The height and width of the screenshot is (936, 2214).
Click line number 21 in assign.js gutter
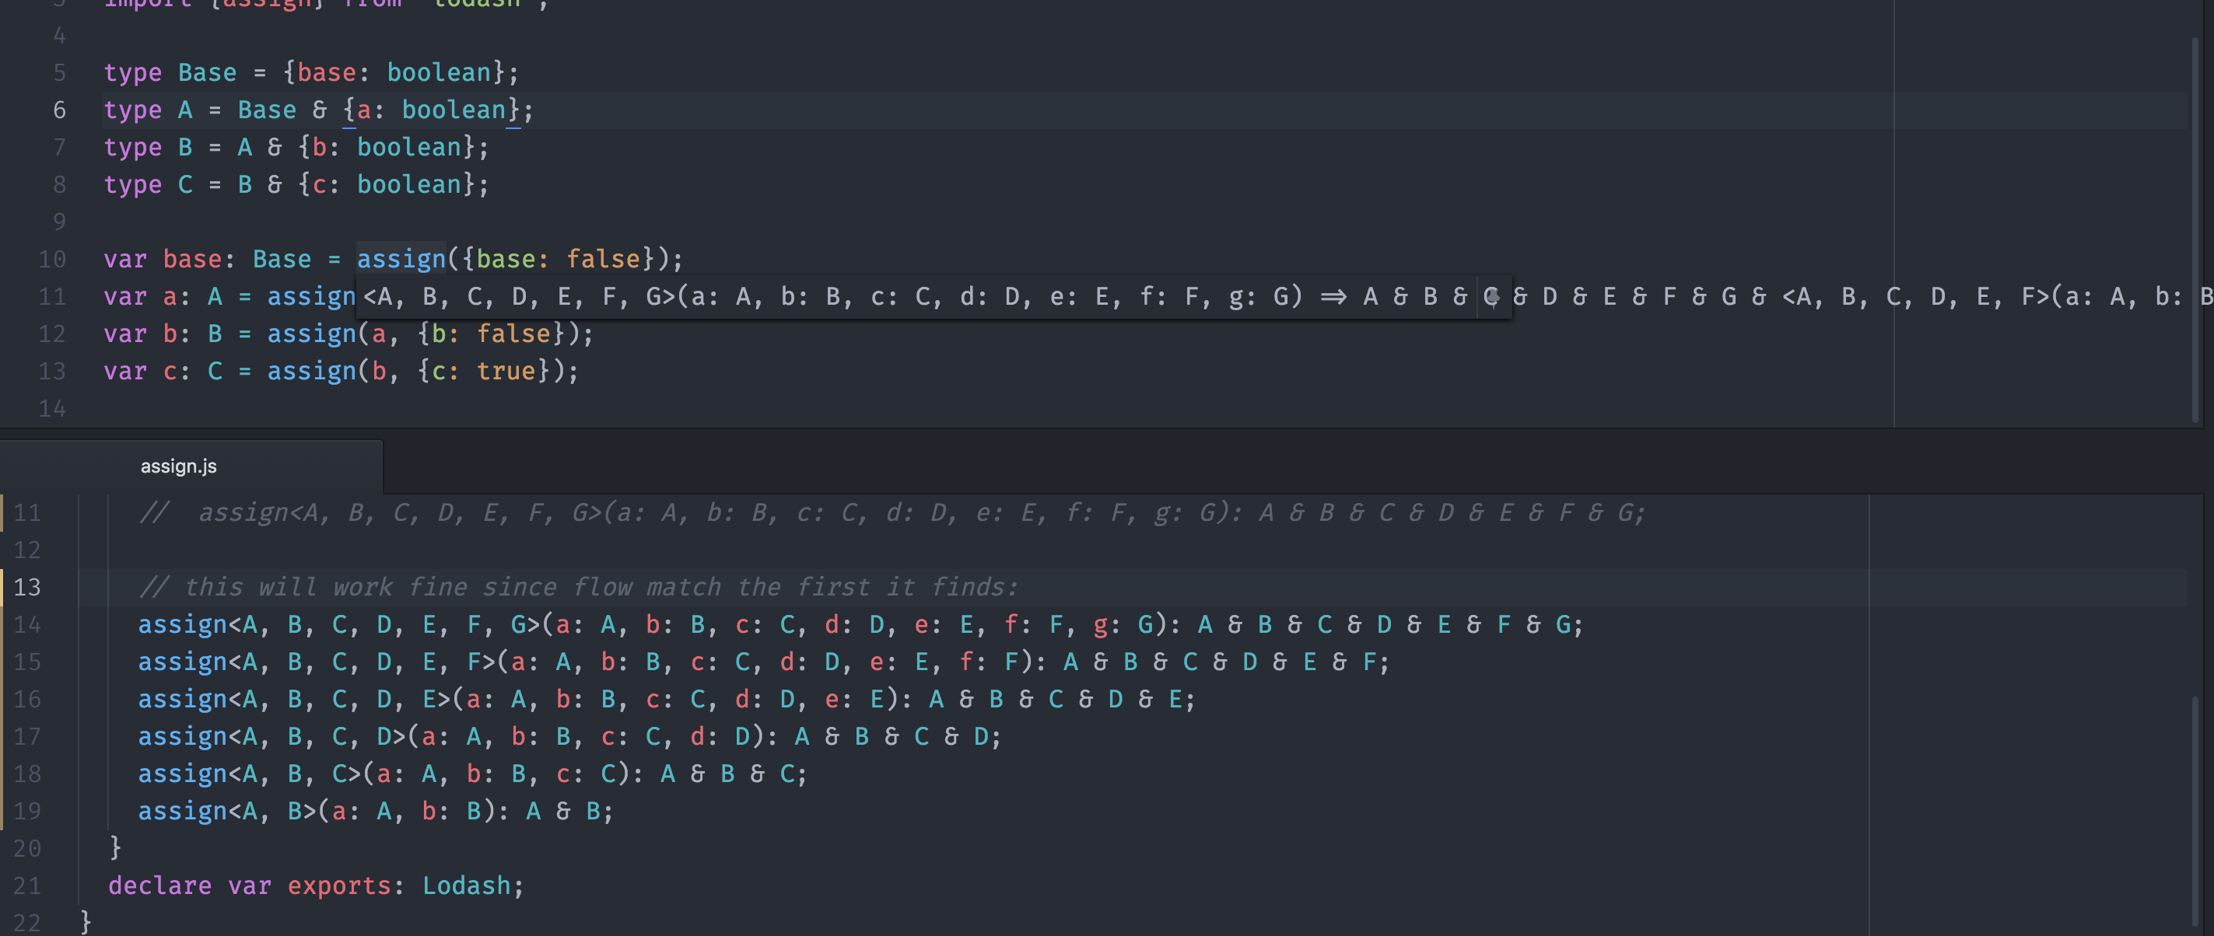[27, 885]
